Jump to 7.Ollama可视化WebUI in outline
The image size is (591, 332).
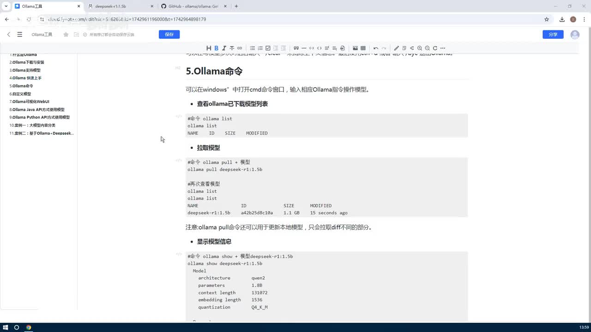click(x=29, y=101)
